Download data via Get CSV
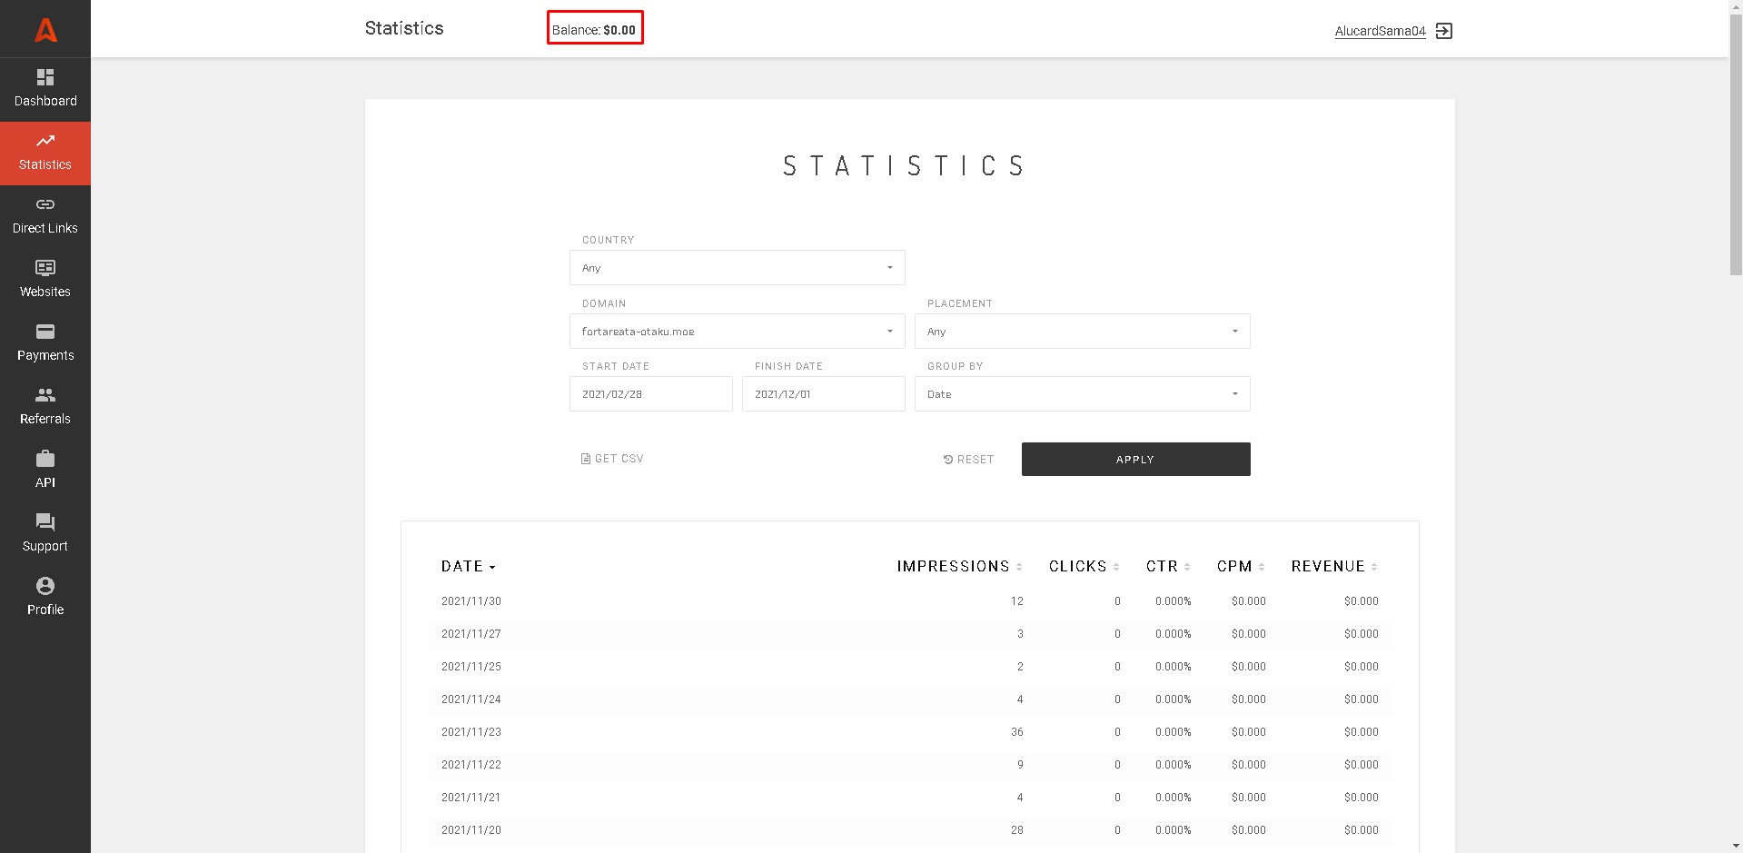 point(612,459)
